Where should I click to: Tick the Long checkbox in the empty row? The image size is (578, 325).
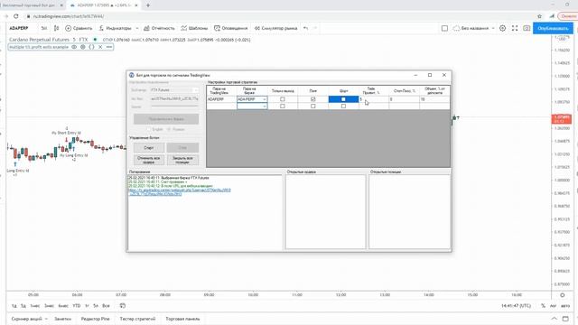click(313, 107)
